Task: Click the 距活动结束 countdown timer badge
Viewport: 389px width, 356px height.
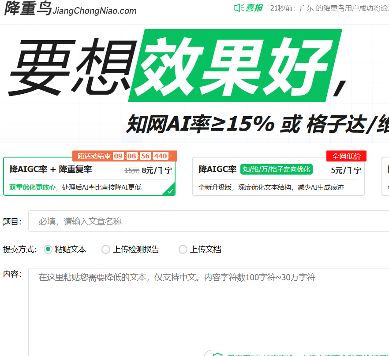Action: (x=125, y=156)
